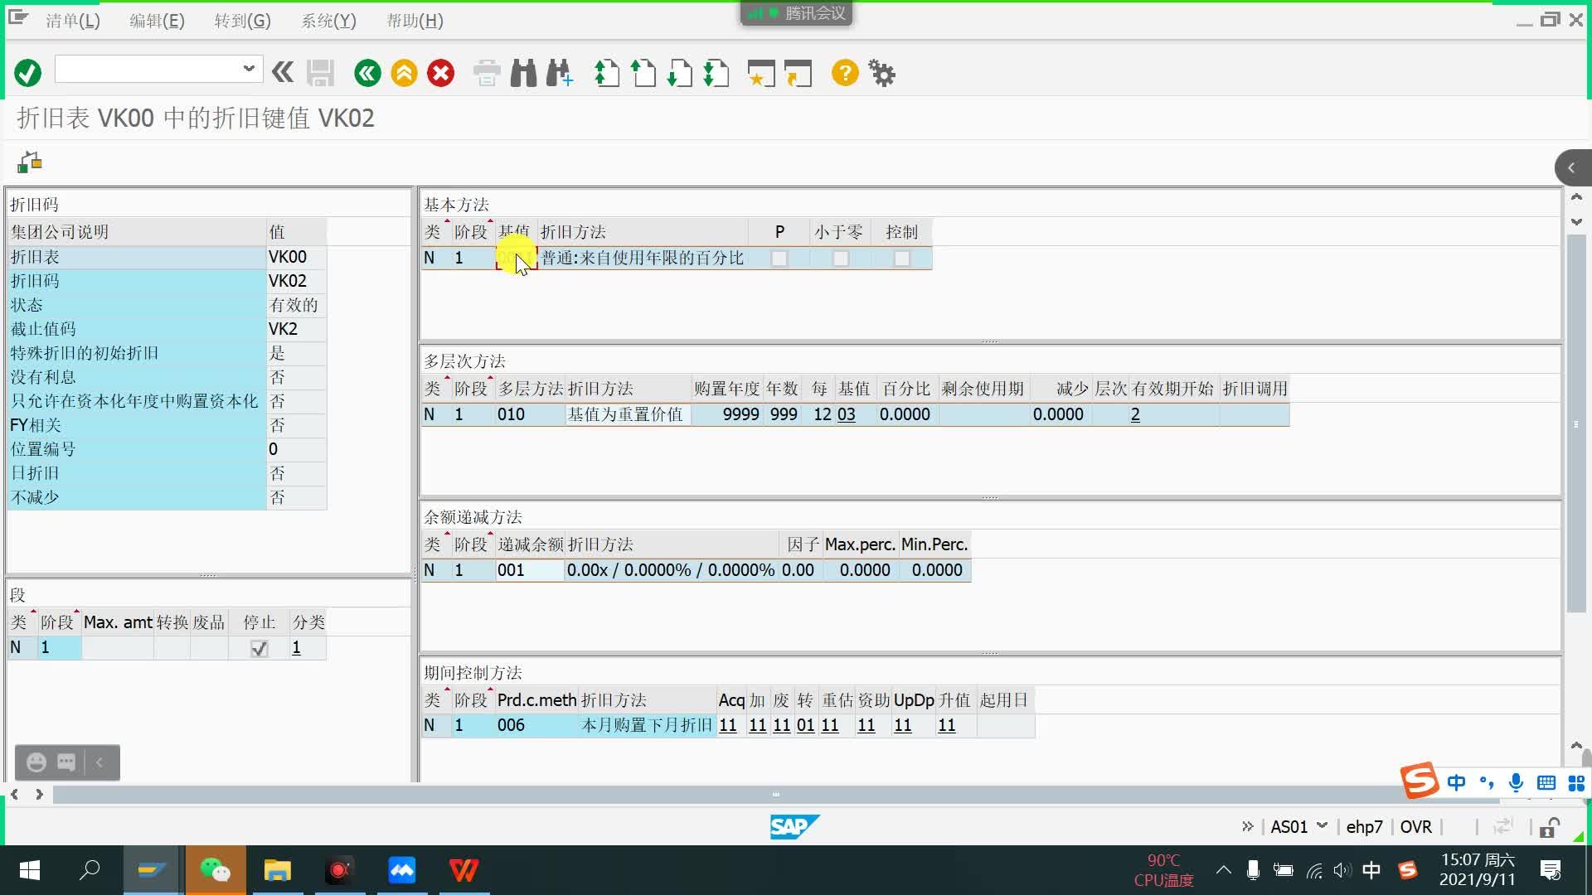
Task: Open the customize layout gear icon
Action: point(881,73)
